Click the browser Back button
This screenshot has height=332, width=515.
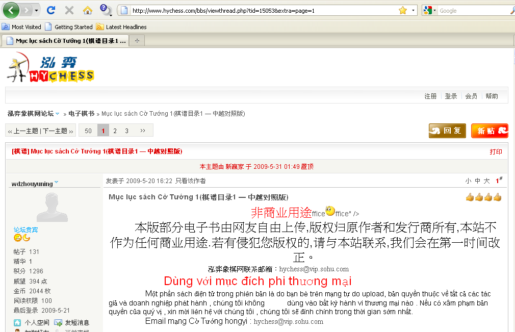click(x=11, y=10)
